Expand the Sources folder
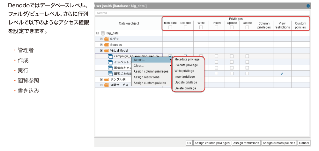The height and width of the screenshot is (151, 319). coord(101,45)
